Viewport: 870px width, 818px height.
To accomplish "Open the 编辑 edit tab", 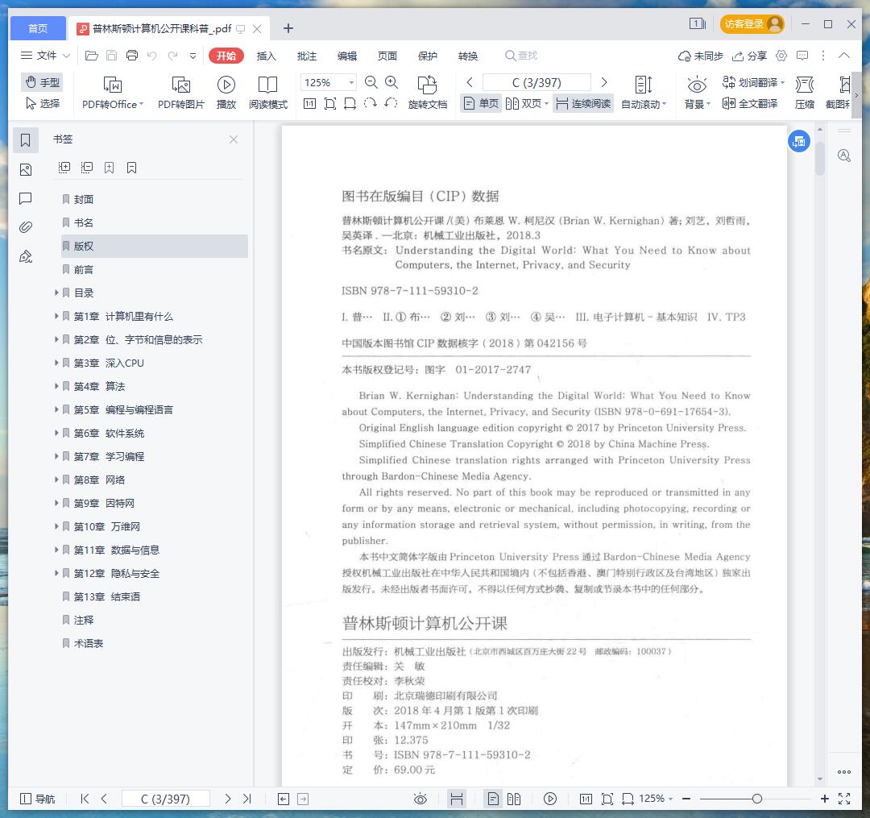I will tap(347, 56).
